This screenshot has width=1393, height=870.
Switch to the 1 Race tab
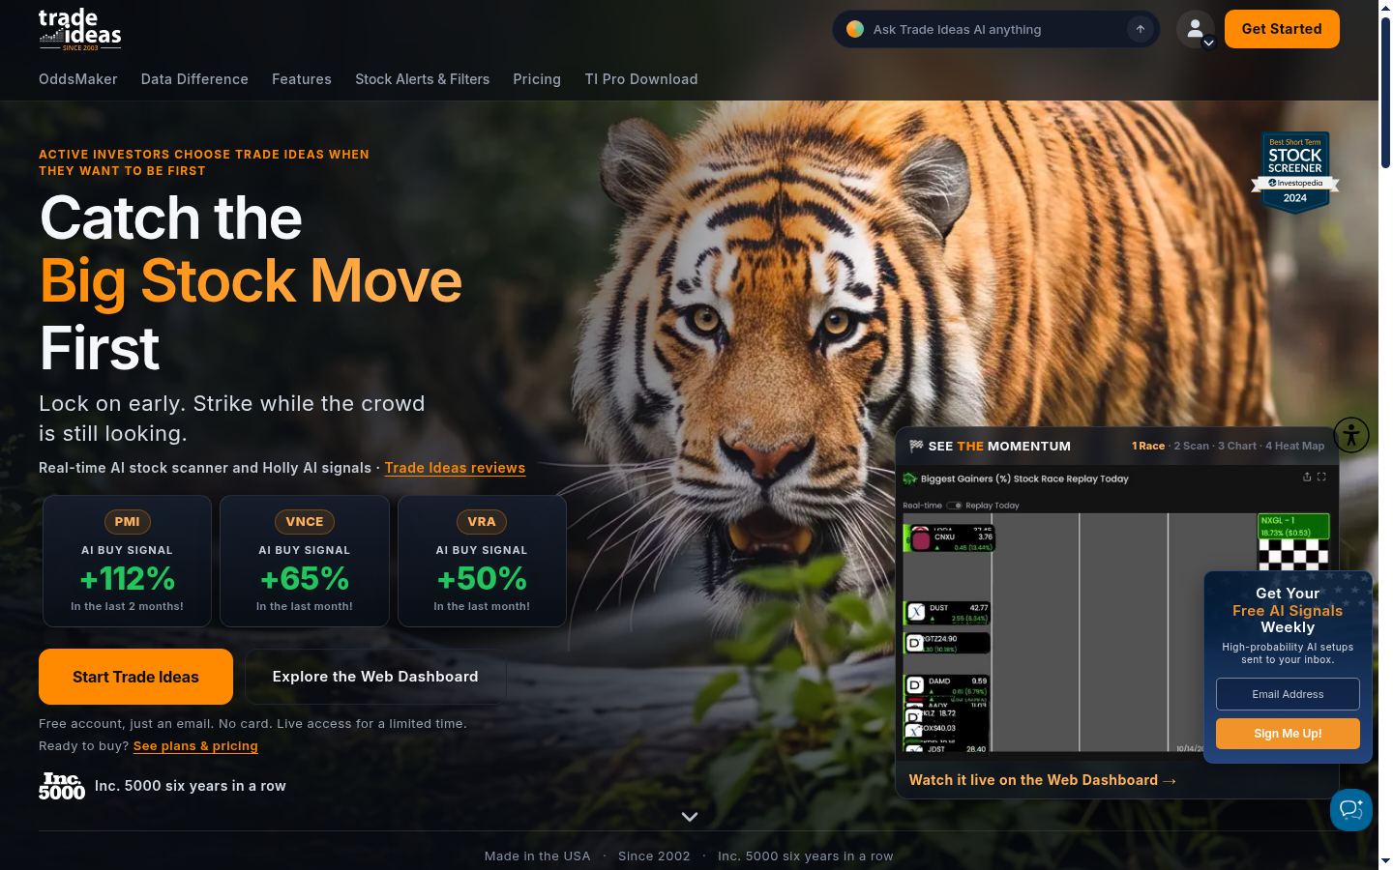(1148, 446)
